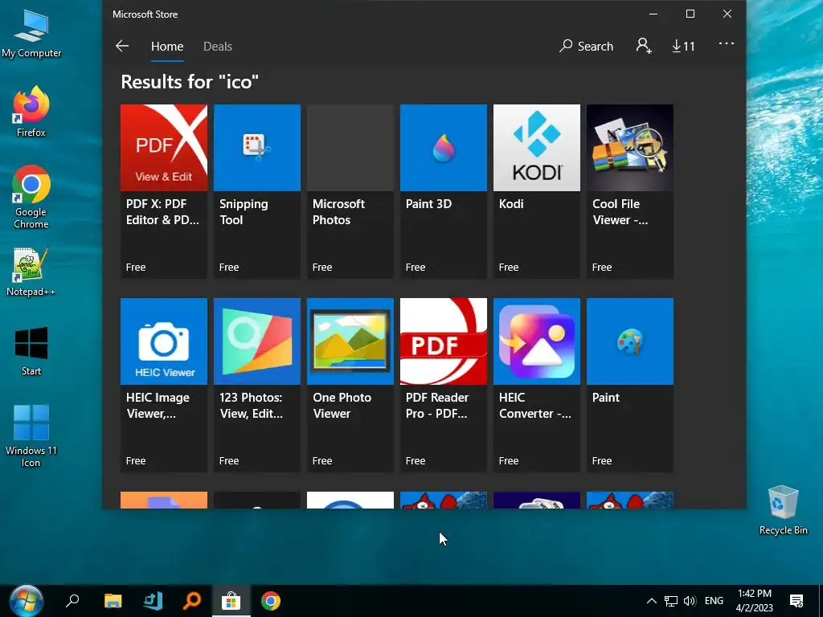Open the Search box in Microsoft Store
Image resolution: width=823 pixels, height=617 pixels.
pos(586,46)
